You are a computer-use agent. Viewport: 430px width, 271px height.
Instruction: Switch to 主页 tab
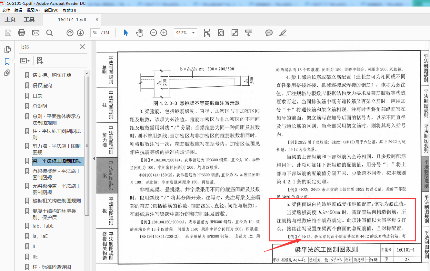(x=10, y=20)
